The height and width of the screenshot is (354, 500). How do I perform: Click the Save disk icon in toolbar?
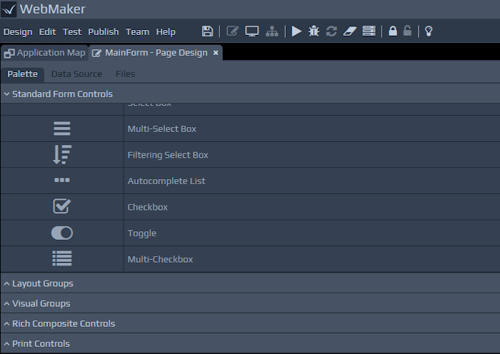click(207, 31)
